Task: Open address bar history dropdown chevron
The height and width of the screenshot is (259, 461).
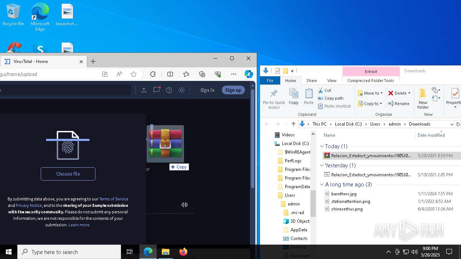Action: point(452,124)
